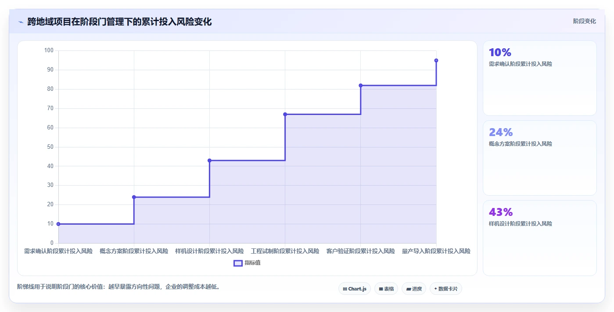Image resolution: width=614 pixels, height=312 pixels.
Task: Click the data point at value 43
Action: click(209, 161)
